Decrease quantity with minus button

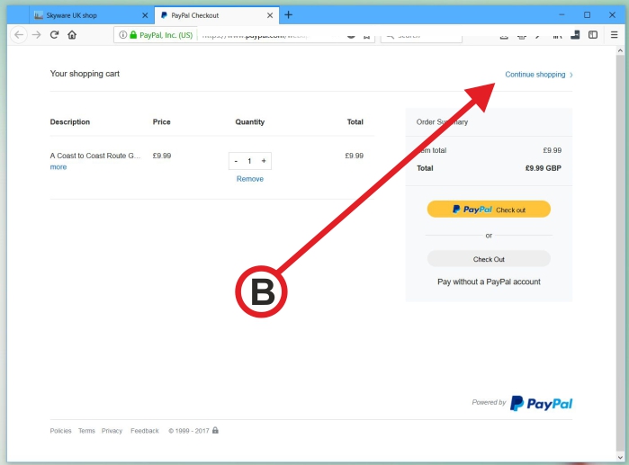coord(236,161)
